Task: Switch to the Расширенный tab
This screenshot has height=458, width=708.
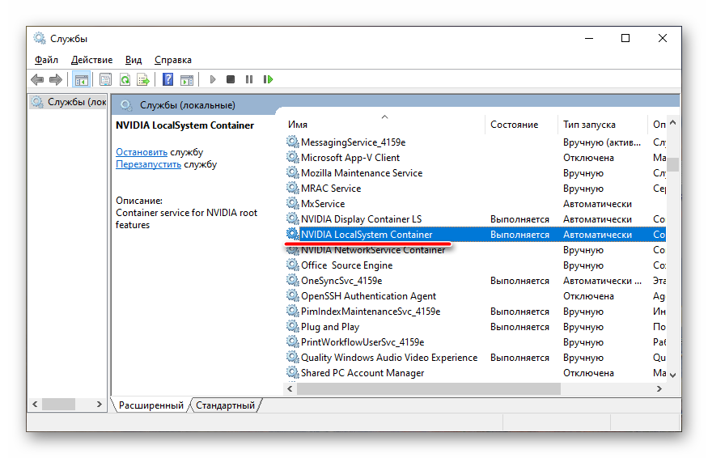Action: point(151,405)
